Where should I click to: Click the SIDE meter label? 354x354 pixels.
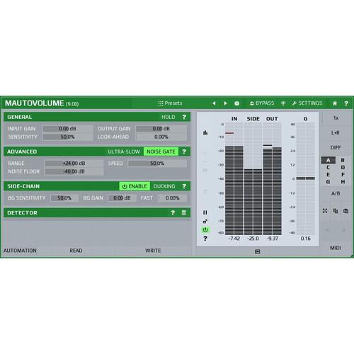253,119
